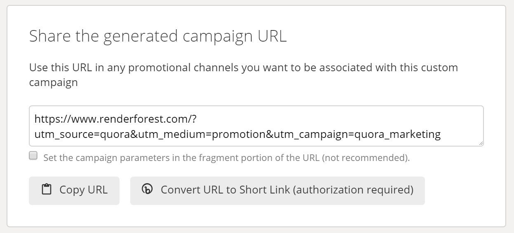Click 'utm_source=quora' in the URL field
Image resolution: width=514 pixels, height=233 pixels.
coord(82,134)
